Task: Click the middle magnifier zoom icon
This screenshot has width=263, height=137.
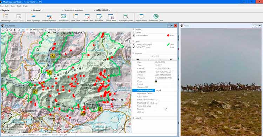Action: [x=11, y=30]
